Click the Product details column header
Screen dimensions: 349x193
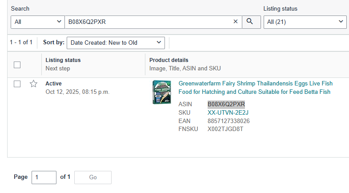tap(168, 60)
